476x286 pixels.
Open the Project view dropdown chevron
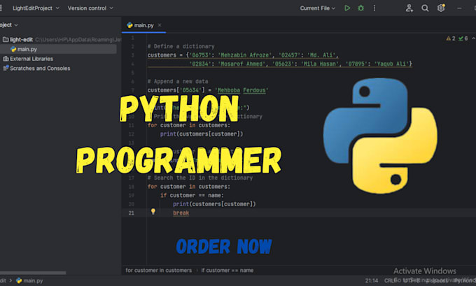[x=16, y=25]
